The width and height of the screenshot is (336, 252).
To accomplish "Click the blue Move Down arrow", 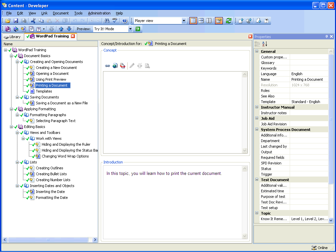I will pos(69,29).
